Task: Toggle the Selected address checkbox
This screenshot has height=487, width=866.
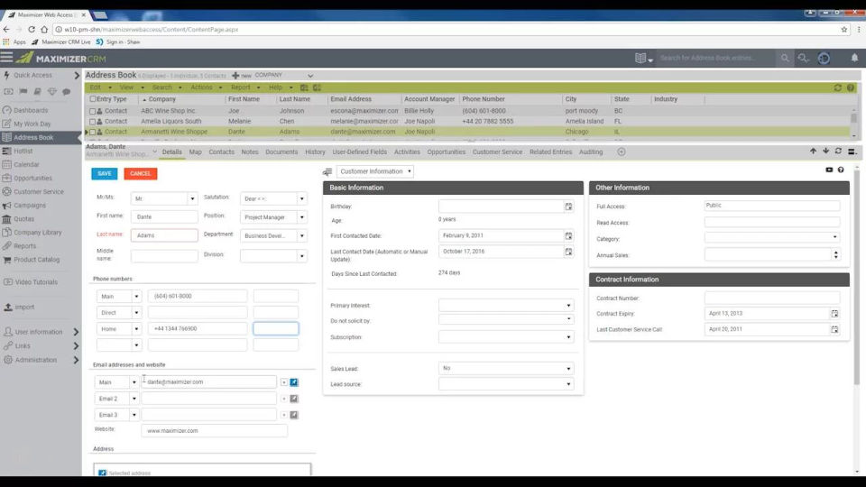Action: (x=102, y=473)
